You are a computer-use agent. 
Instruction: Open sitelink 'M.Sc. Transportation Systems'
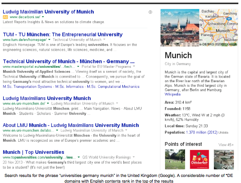tap(27, 87)
